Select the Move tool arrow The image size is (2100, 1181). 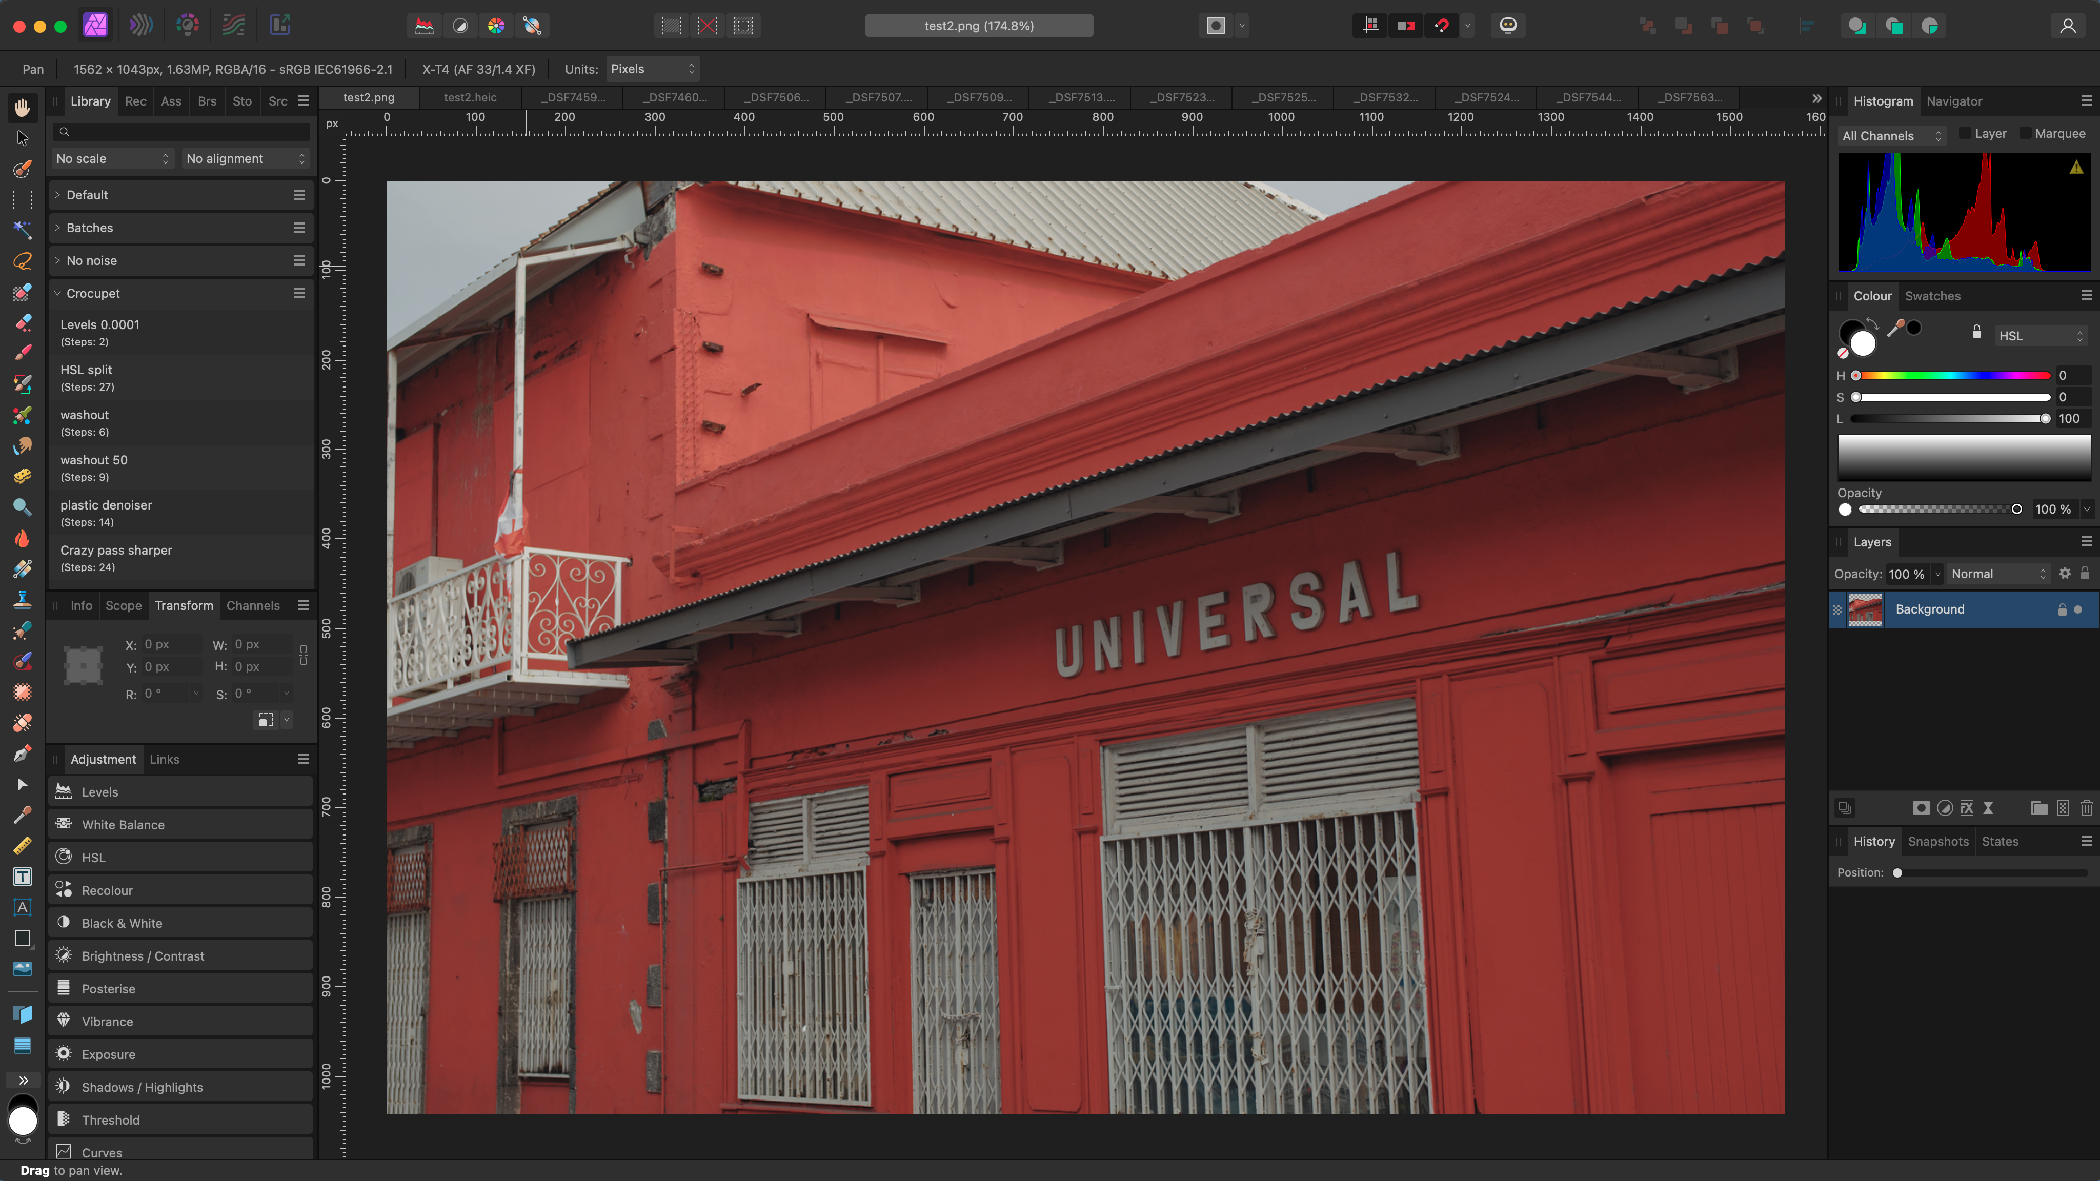click(22, 138)
